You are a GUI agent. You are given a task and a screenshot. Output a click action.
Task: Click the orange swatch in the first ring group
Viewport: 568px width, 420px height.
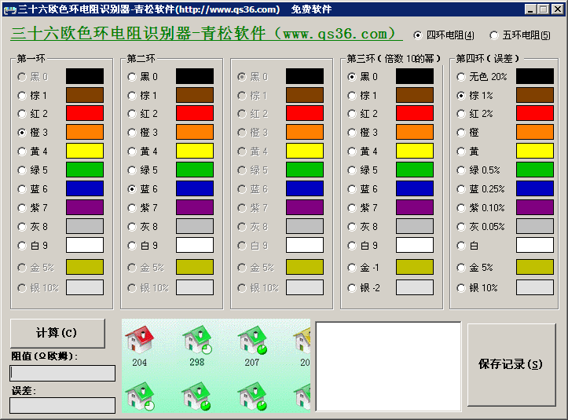pos(85,132)
